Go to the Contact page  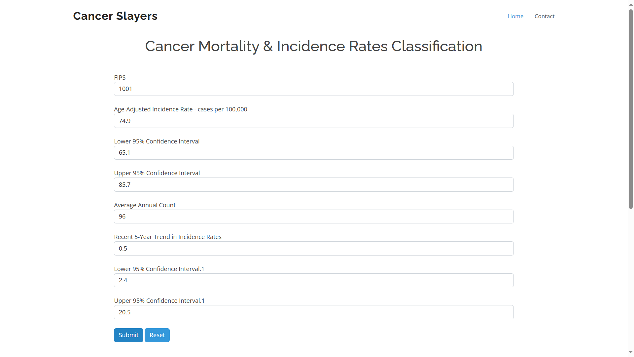click(x=545, y=16)
